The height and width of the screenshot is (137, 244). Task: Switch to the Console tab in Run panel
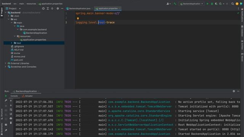tap(14, 96)
